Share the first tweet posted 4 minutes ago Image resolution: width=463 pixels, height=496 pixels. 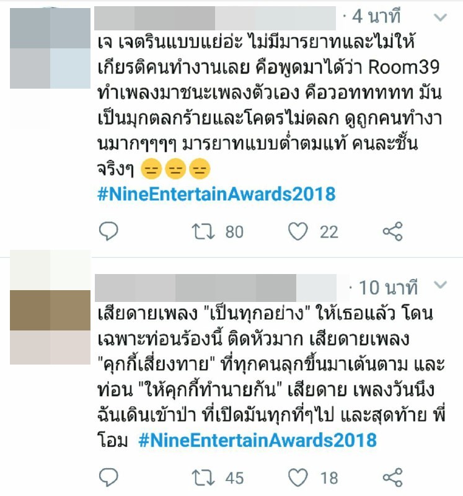click(392, 231)
